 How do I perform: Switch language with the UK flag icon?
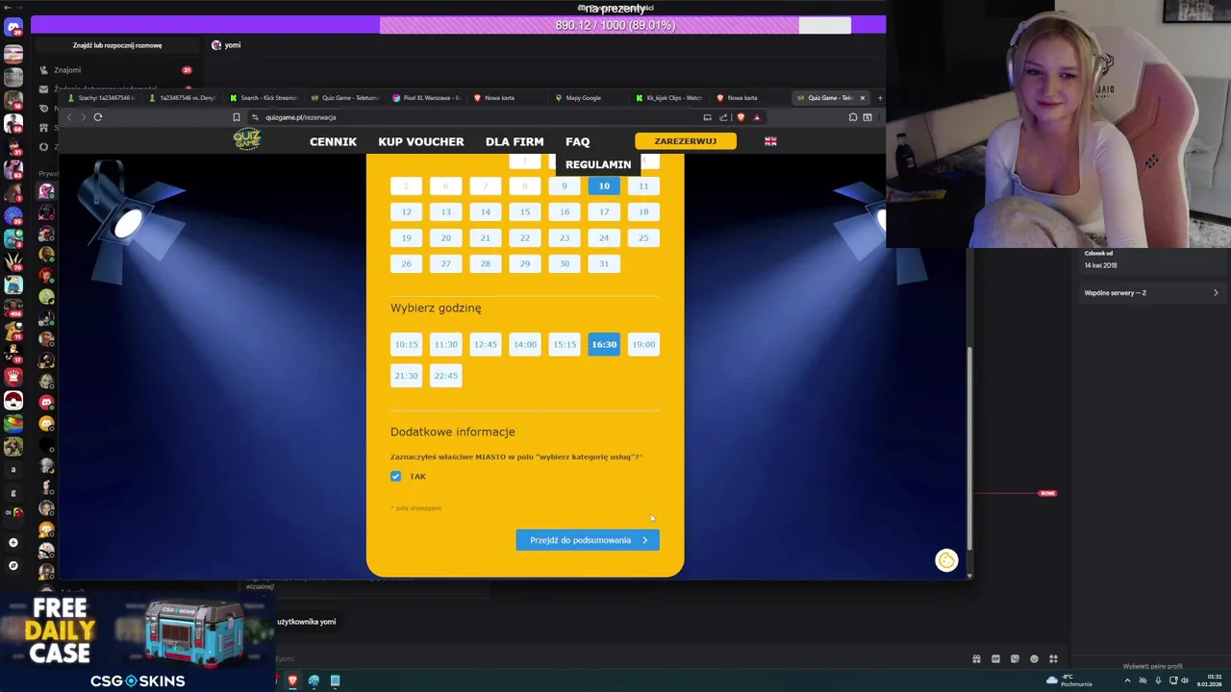click(x=770, y=141)
